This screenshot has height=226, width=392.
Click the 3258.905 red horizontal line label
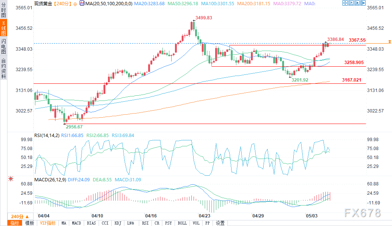pos(354,63)
